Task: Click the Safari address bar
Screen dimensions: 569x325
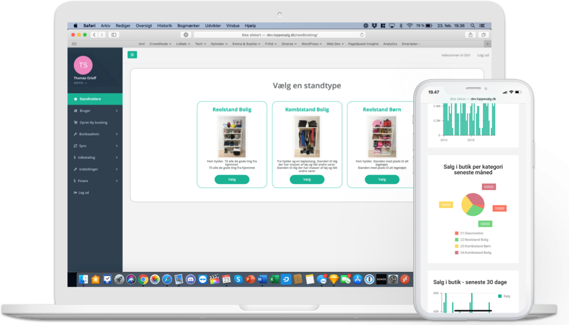Action: 279,35
